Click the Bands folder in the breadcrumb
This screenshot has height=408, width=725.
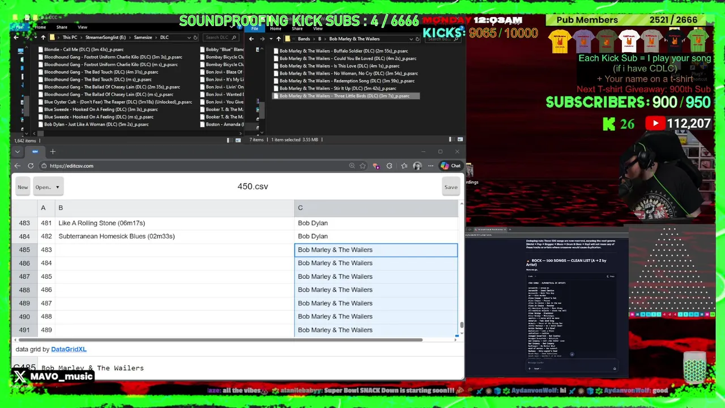(x=304, y=39)
